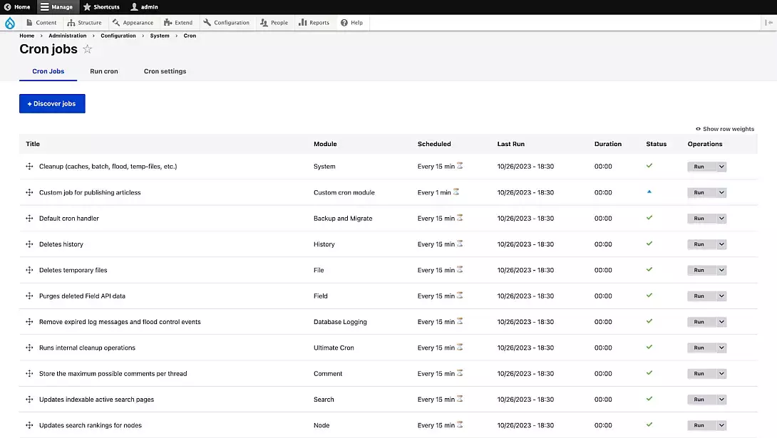Click drag handle for Deletes history row
Viewport: 777px width, 438px height.
pos(29,244)
